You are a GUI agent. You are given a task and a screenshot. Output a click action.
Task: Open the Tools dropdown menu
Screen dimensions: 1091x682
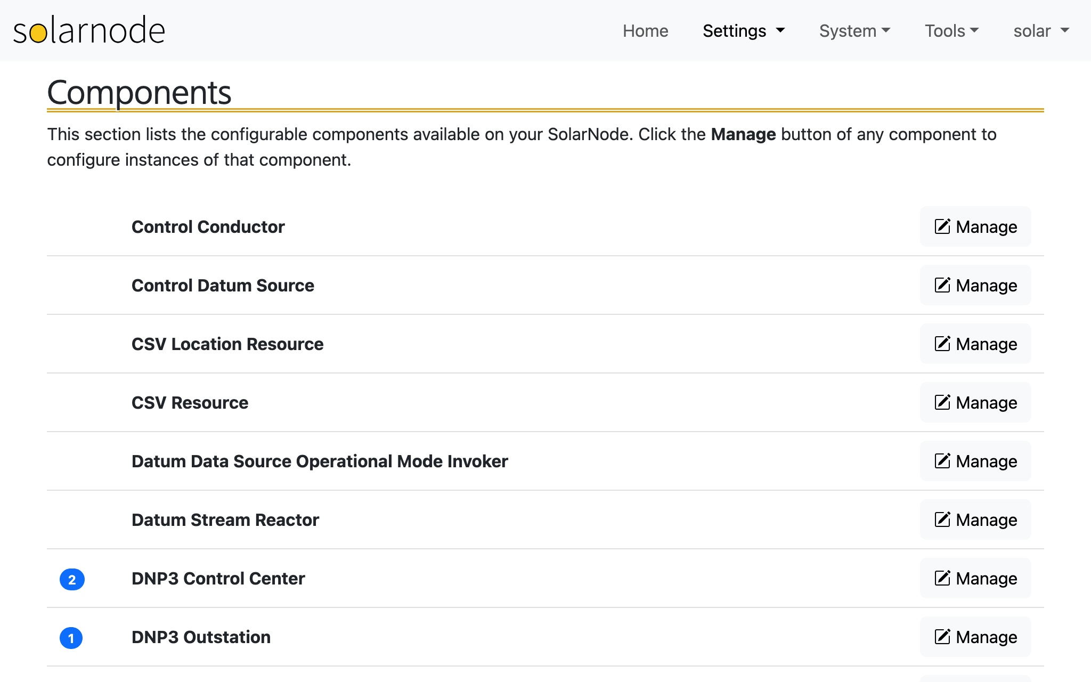[x=951, y=31]
